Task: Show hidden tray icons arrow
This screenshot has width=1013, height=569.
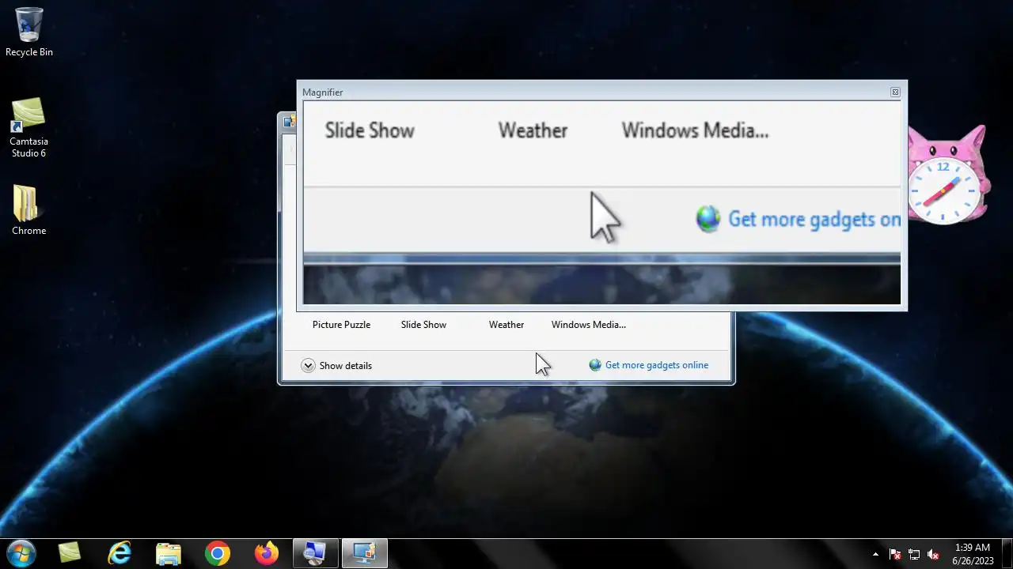Action: (875, 554)
